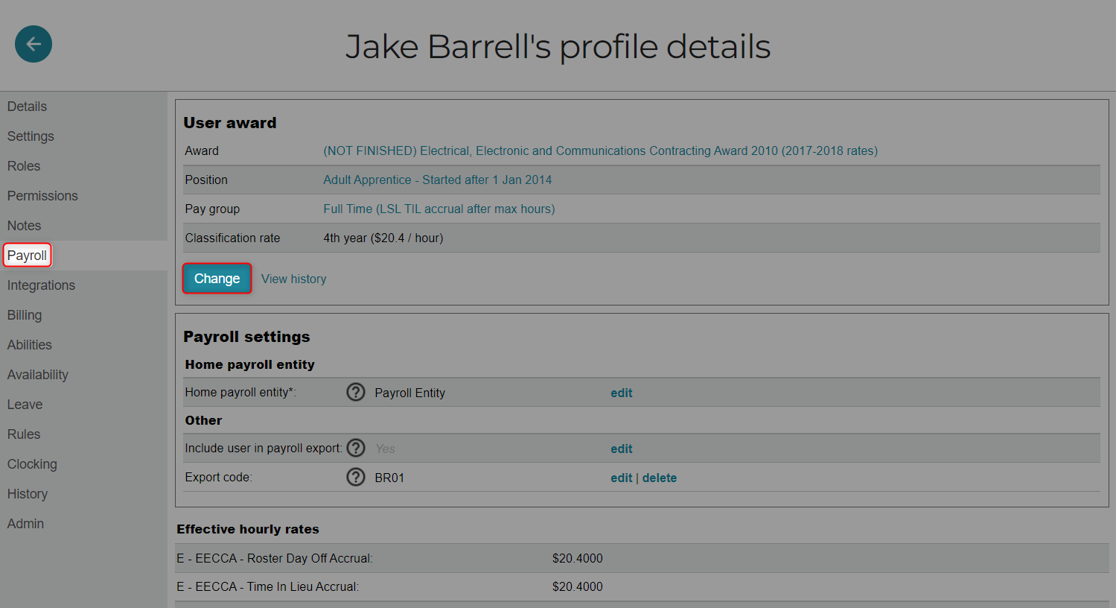This screenshot has width=1116, height=608.
Task: Go to the Permissions section
Action: [42, 196]
